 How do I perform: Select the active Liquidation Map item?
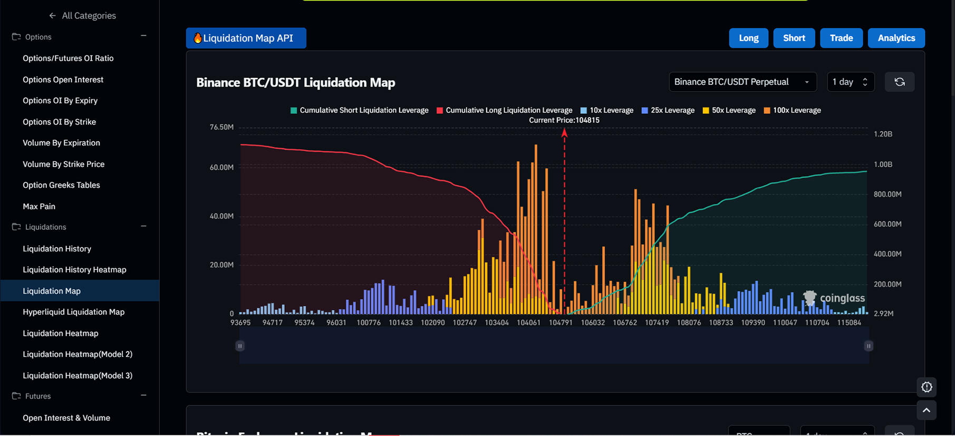pyautogui.click(x=80, y=290)
